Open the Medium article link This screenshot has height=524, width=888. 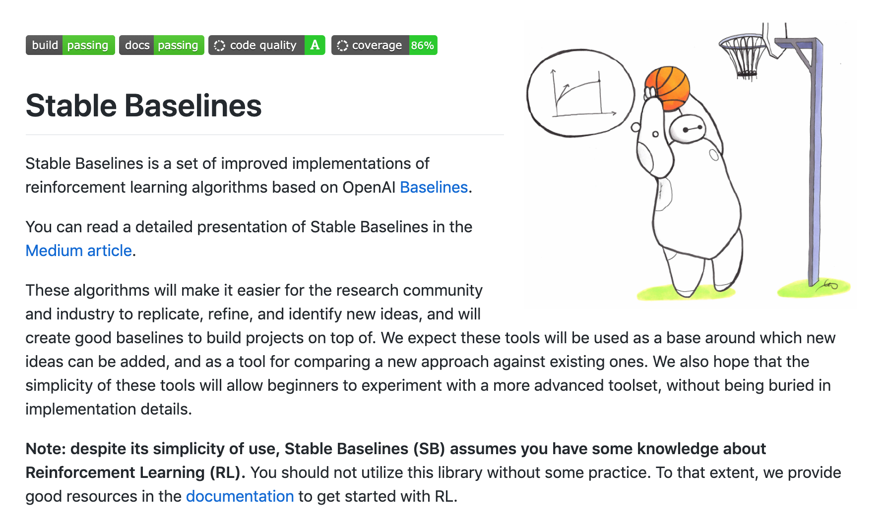[79, 251]
